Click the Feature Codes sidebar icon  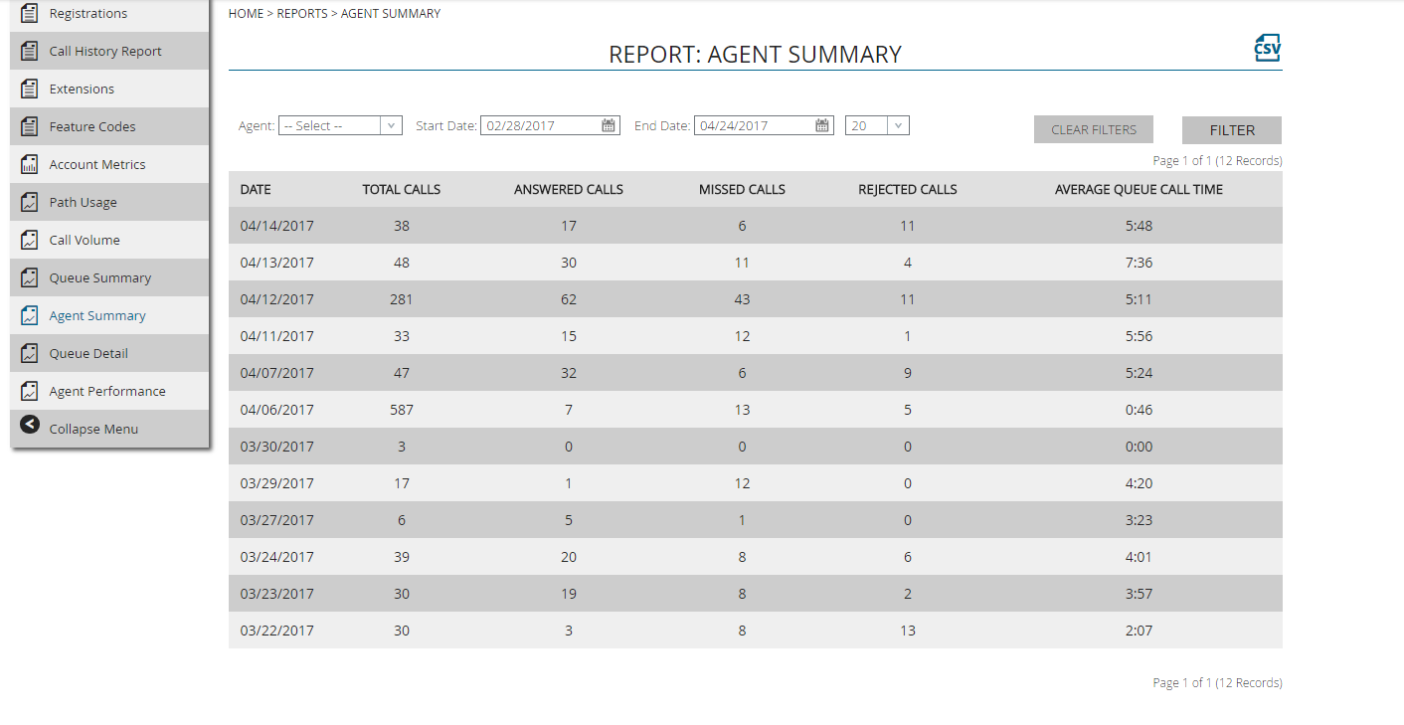(x=30, y=126)
